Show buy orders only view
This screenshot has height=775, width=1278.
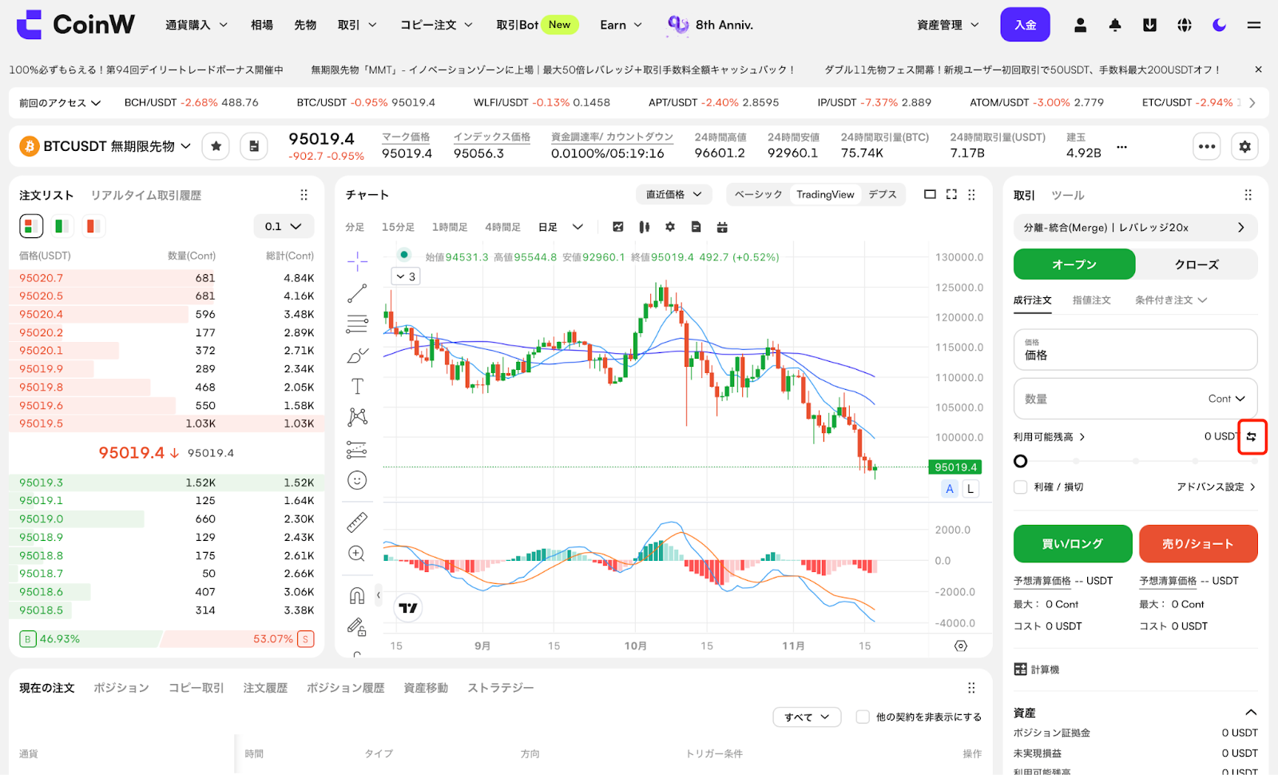click(x=62, y=226)
